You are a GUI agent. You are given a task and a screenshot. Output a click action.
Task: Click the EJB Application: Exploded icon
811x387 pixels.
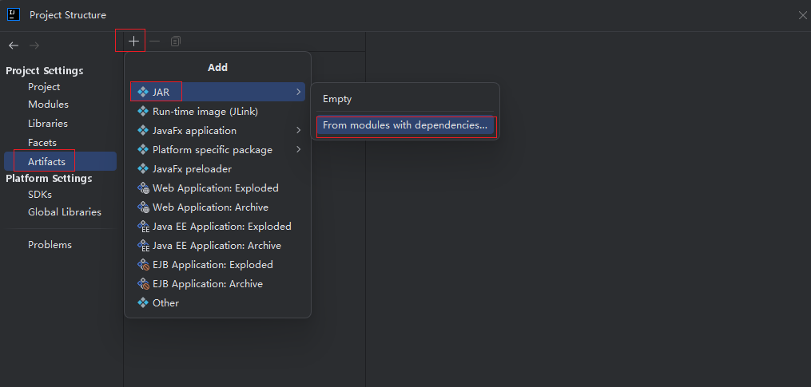tap(143, 265)
